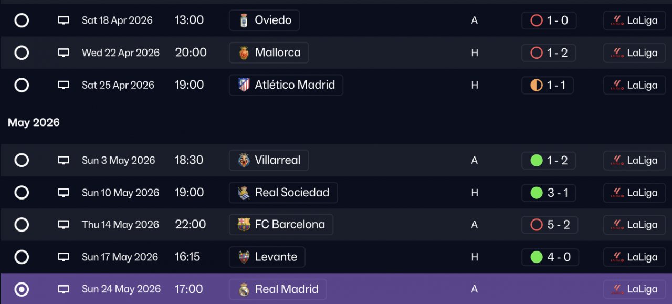Screen dimensions: 672x304
Task: Click the TV icon on Villarreal row
Action: tap(64, 160)
